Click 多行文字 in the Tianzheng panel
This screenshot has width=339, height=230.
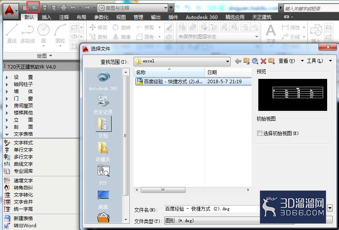pos(23,157)
